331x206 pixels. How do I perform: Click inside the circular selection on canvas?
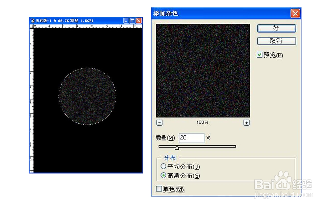(x=87, y=96)
